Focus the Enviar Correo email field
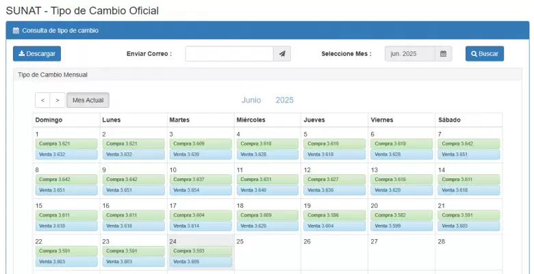Screen dimensions: 534x274 (229, 54)
